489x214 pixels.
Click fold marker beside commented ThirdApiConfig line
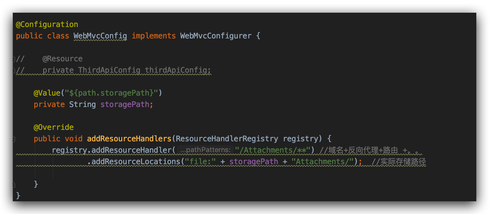pyautogui.click(x=14, y=70)
